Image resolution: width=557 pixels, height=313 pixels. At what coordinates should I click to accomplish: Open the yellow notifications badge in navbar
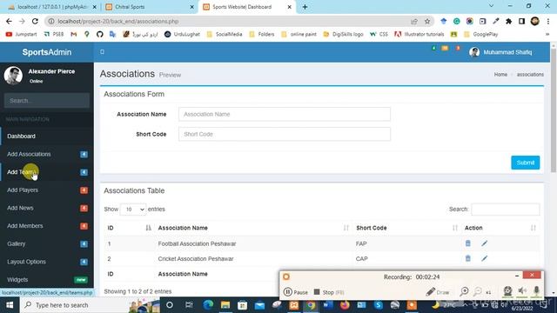[445, 48]
